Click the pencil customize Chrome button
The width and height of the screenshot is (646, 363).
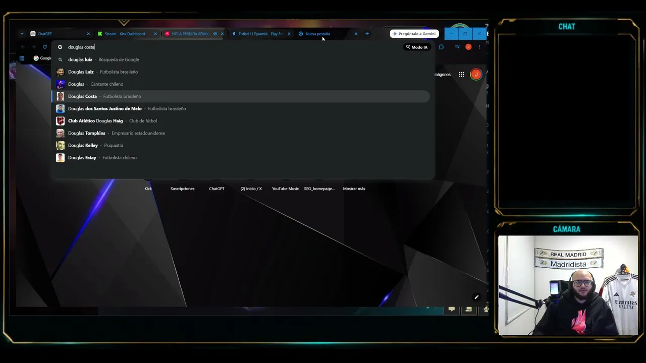(x=476, y=297)
